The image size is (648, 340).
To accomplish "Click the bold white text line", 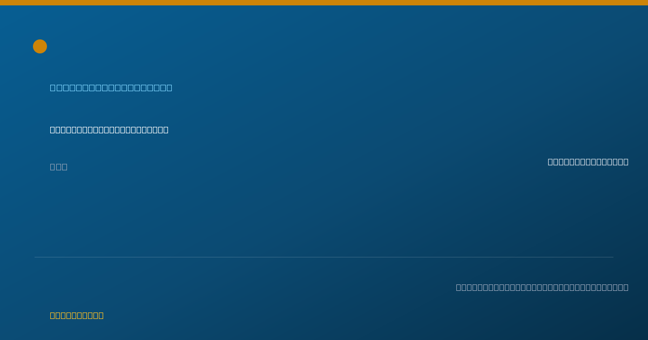I will pos(109,130).
